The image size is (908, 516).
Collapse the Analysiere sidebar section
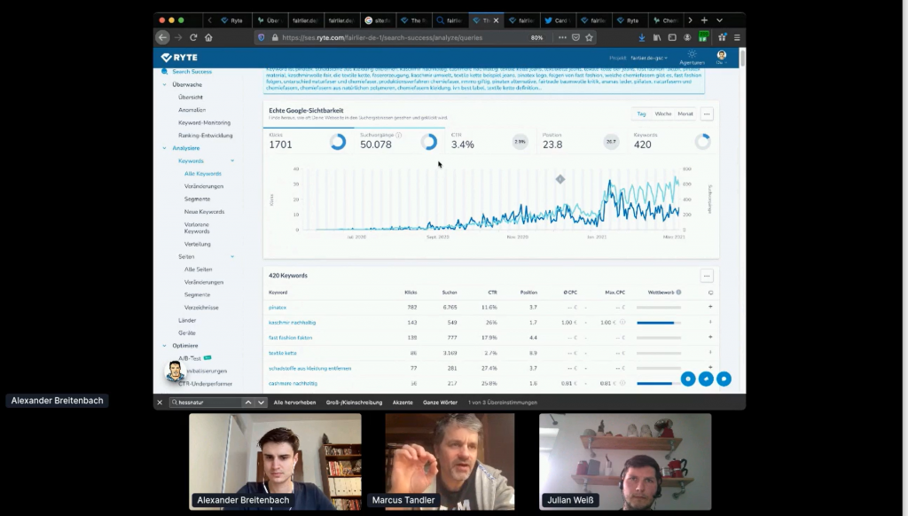coord(164,148)
